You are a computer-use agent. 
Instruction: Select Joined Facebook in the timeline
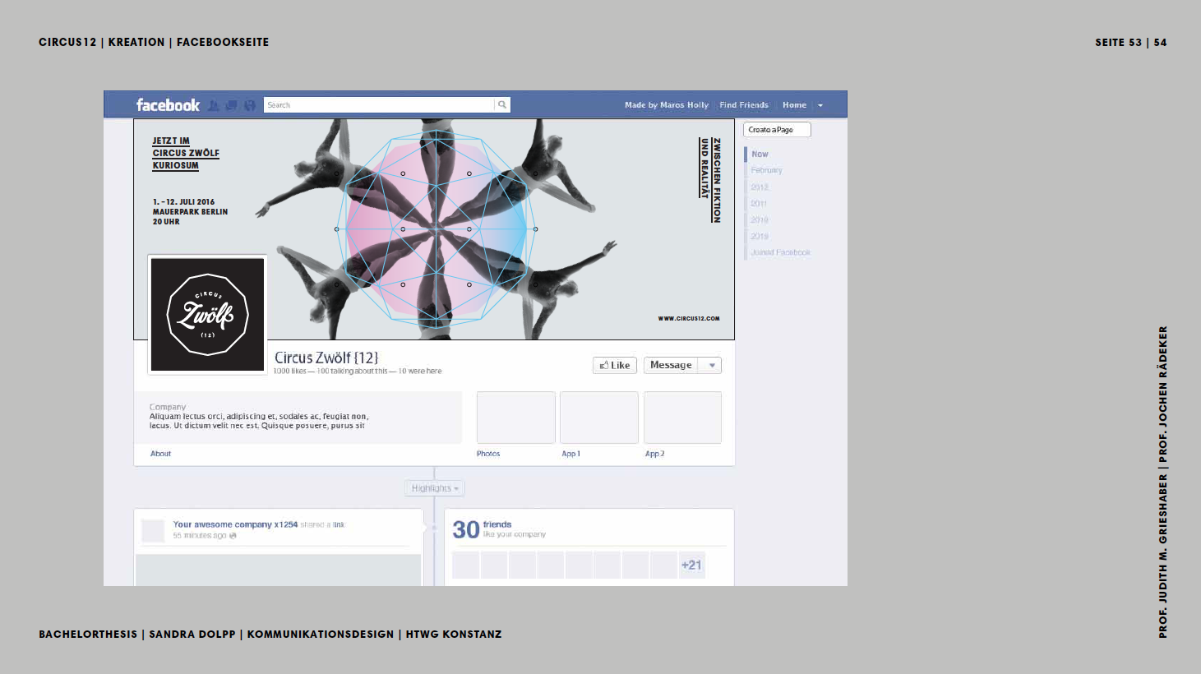[780, 252]
